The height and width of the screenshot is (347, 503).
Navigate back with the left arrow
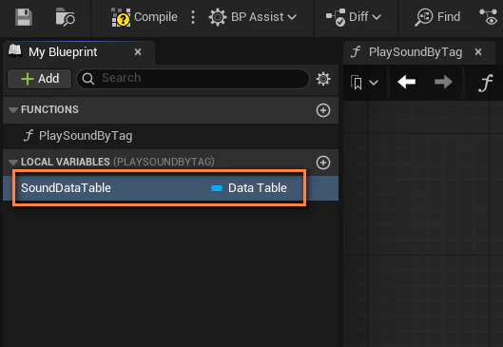[x=406, y=83]
